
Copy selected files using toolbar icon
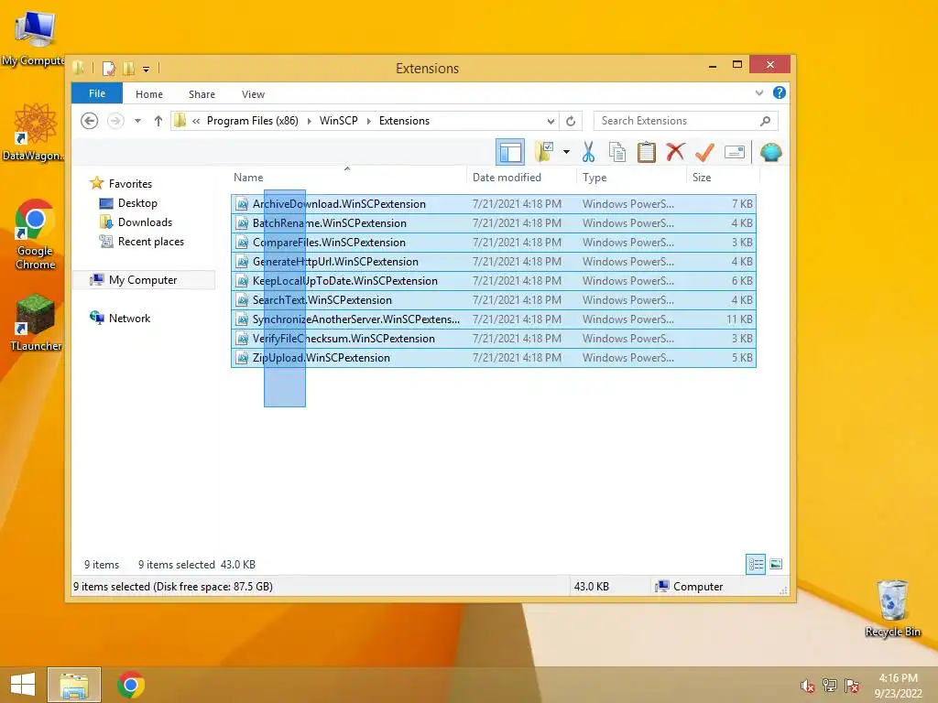point(617,152)
